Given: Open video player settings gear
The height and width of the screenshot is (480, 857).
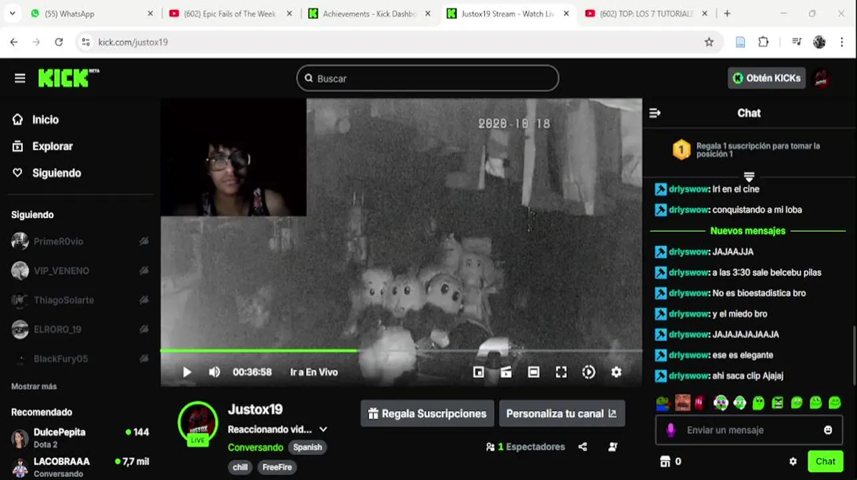Looking at the screenshot, I should (x=616, y=372).
